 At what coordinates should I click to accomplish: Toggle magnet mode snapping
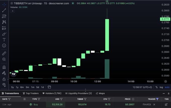click(4, 67)
